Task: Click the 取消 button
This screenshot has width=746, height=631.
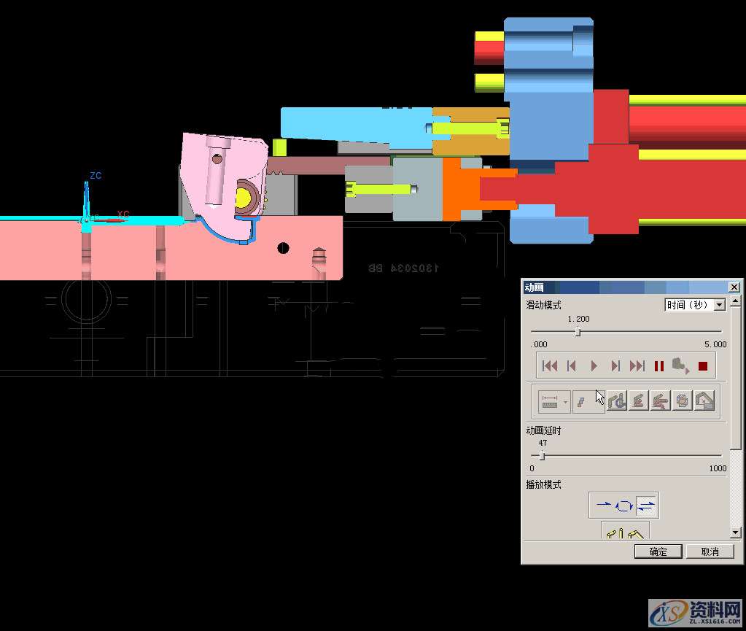Action: [x=710, y=551]
